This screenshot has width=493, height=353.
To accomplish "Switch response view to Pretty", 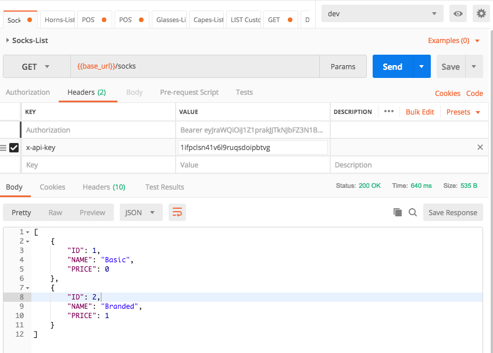I will 22,213.
